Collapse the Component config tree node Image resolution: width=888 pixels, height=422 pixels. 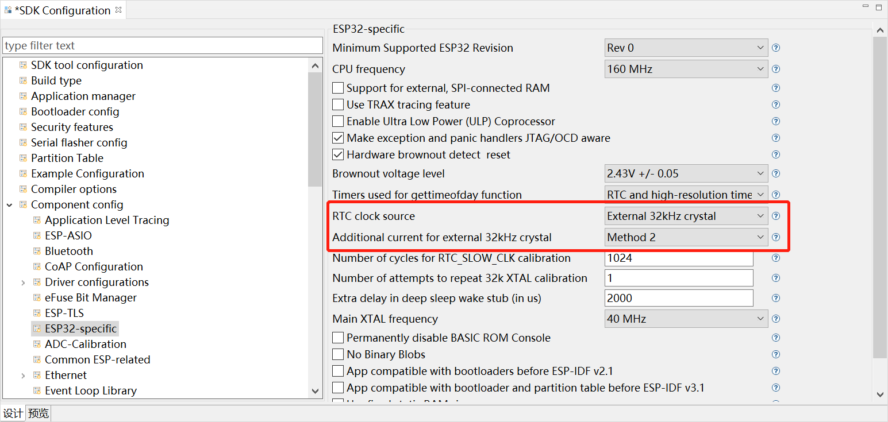(9, 204)
